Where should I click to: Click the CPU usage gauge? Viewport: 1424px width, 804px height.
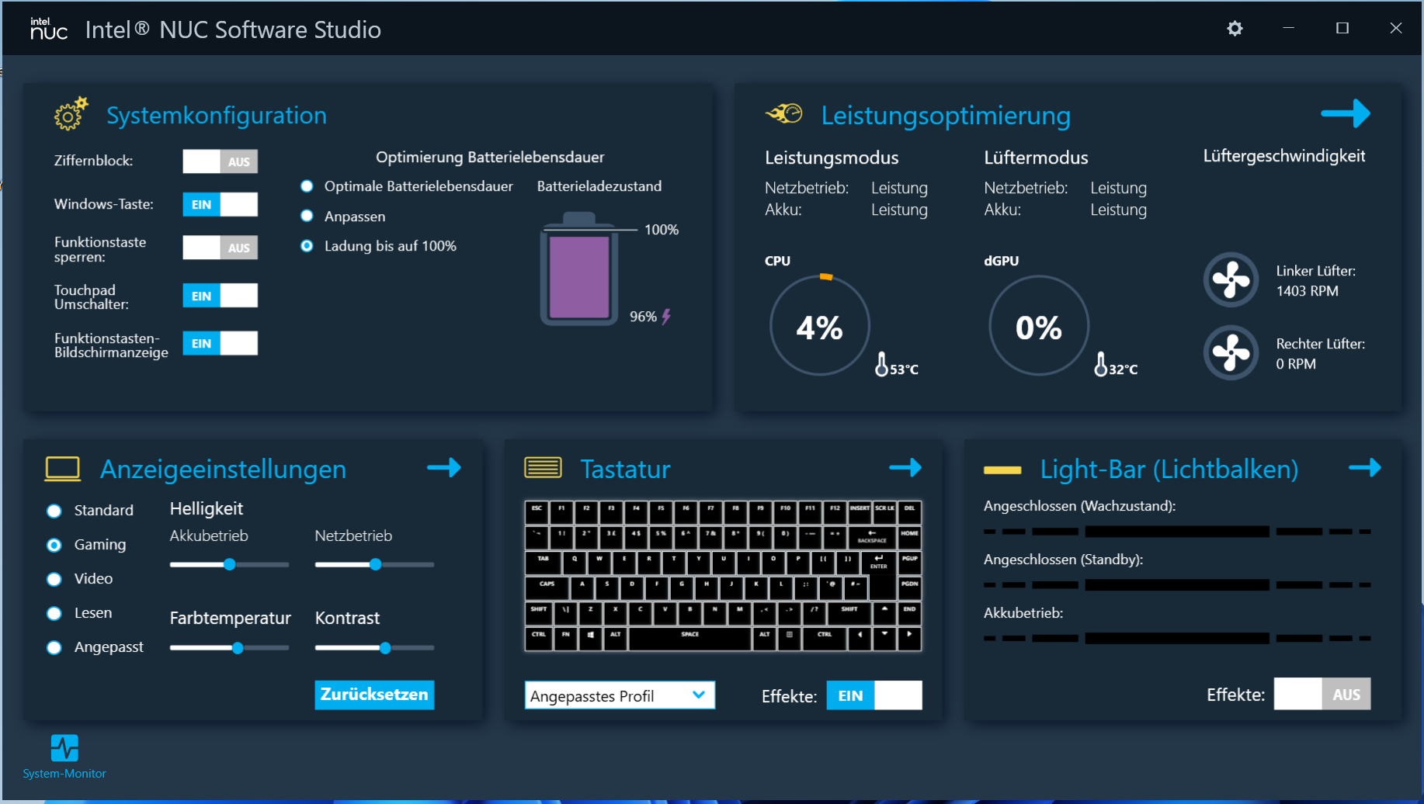pyautogui.click(x=820, y=326)
